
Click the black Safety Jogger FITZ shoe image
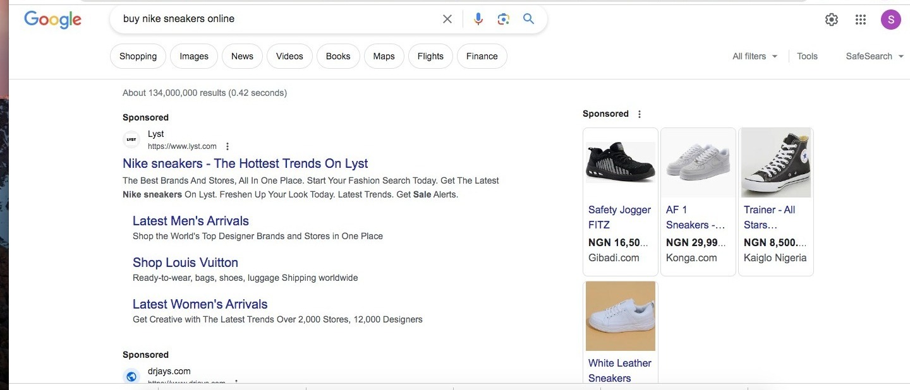621,163
